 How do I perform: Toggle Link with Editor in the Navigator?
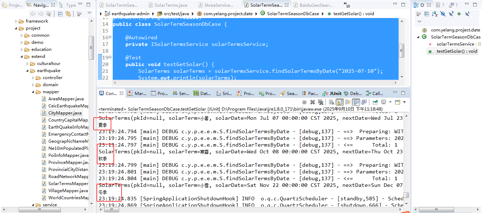tap(68, 14)
